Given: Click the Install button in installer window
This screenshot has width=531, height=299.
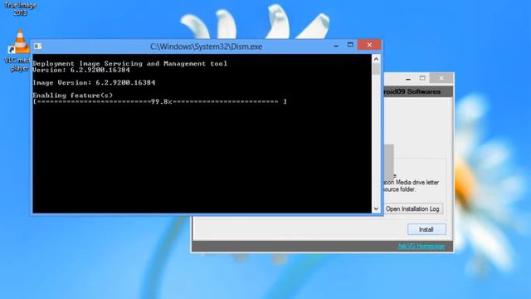Looking at the screenshot, I should [426, 229].
